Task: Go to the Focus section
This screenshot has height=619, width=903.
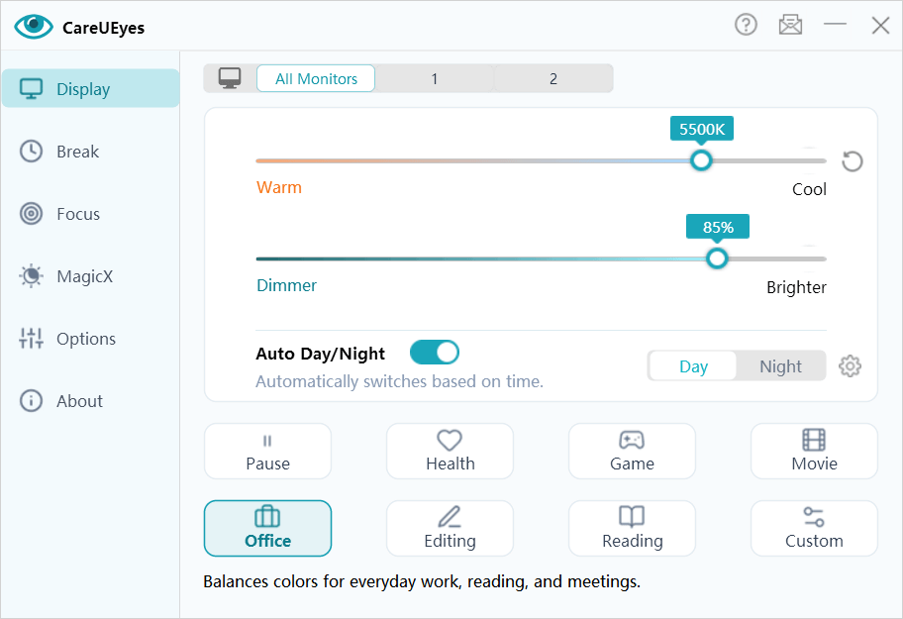Action: coord(91,214)
